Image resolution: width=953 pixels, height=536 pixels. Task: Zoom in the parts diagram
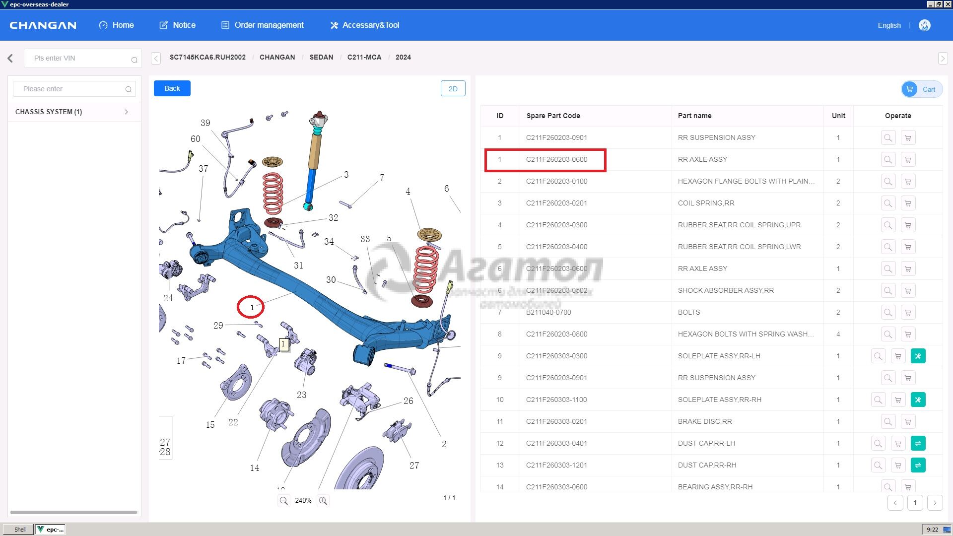point(323,501)
